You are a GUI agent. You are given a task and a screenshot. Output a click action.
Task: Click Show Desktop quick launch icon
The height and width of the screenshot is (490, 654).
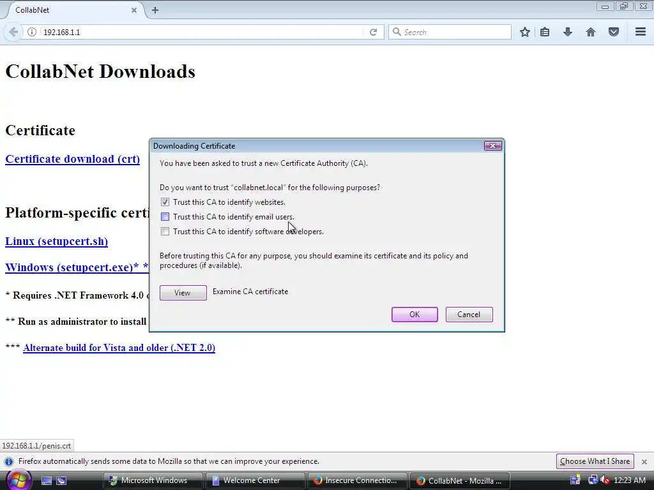(x=46, y=481)
